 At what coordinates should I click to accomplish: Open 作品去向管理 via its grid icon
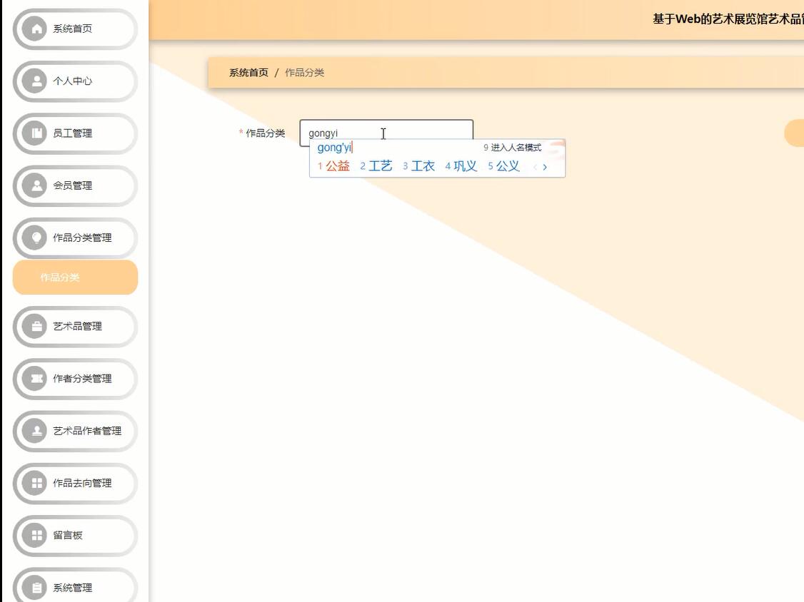(x=35, y=484)
